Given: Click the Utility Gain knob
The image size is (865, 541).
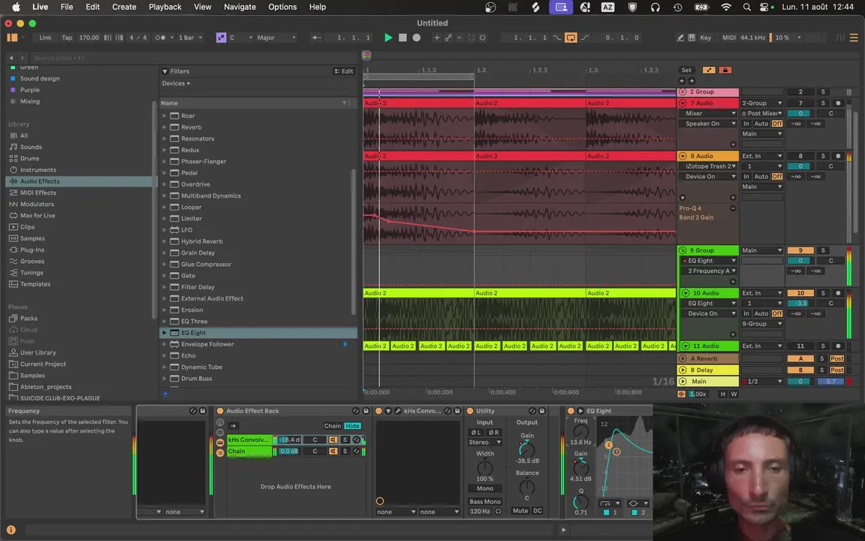Looking at the screenshot, I should coord(527,449).
